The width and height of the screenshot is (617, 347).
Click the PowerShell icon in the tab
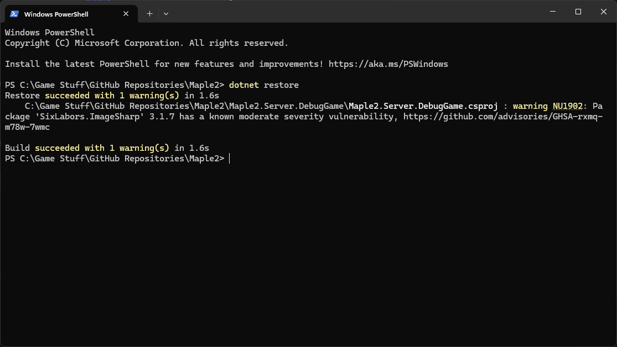(14, 14)
